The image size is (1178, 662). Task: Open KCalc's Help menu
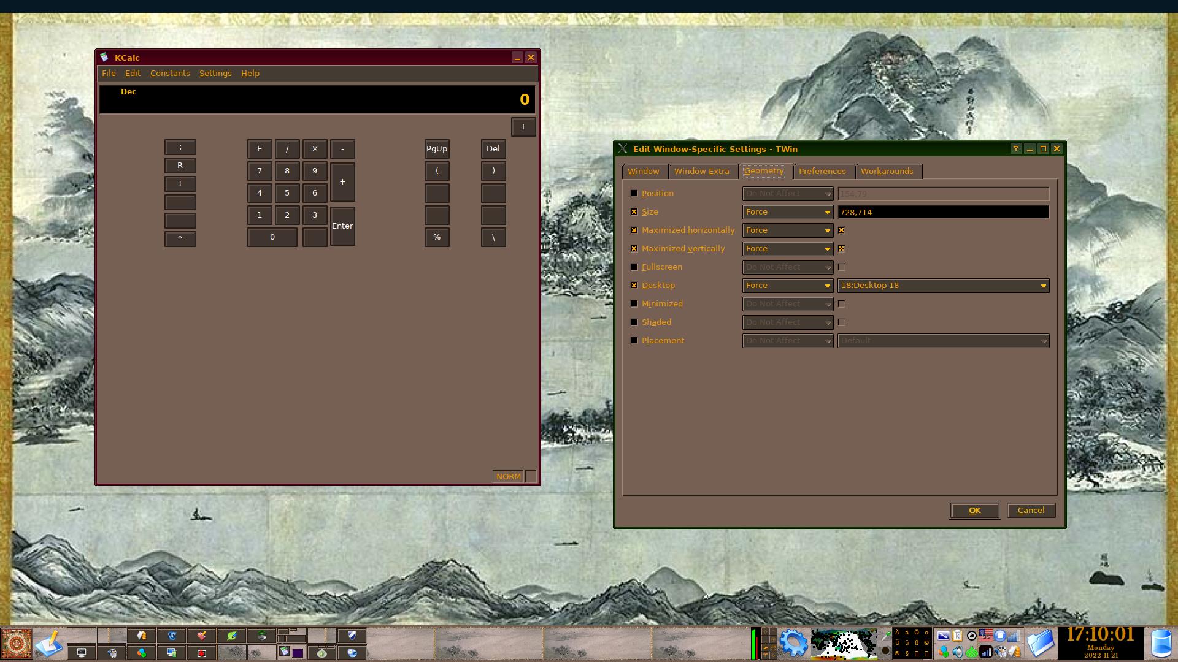250,73
